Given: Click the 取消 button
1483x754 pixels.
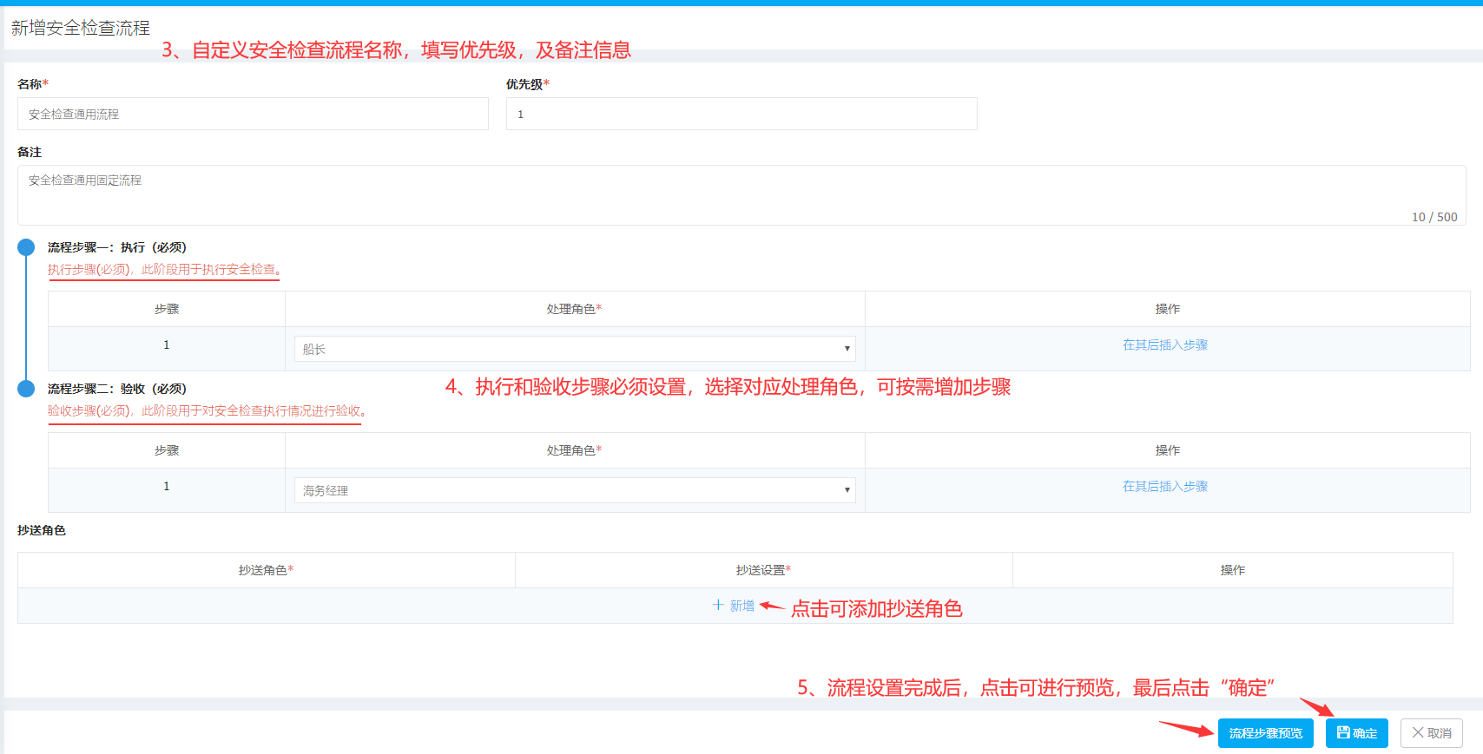Looking at the screenshot, I should tap(1432, 733).
